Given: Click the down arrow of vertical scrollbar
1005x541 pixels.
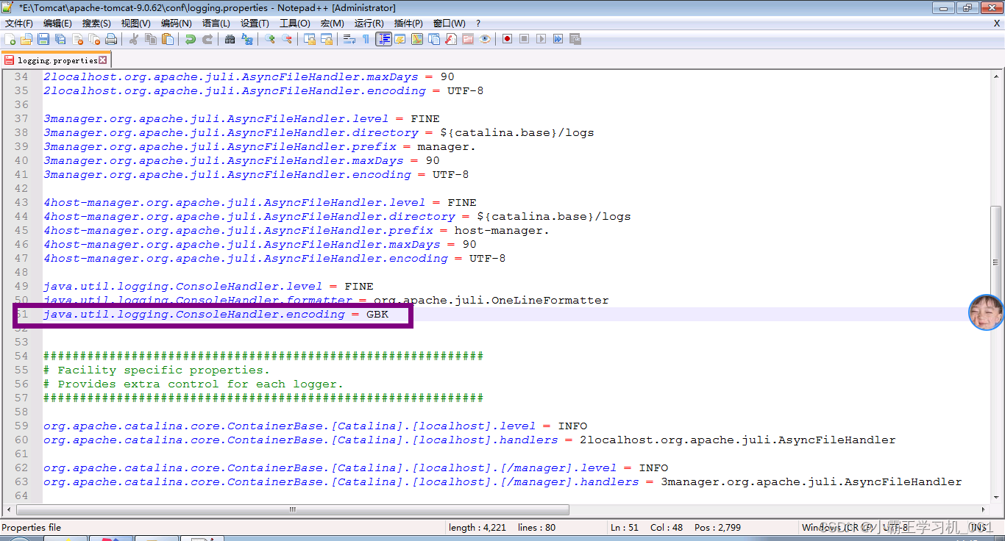Looking at the screenshot, I should (995, 497).
